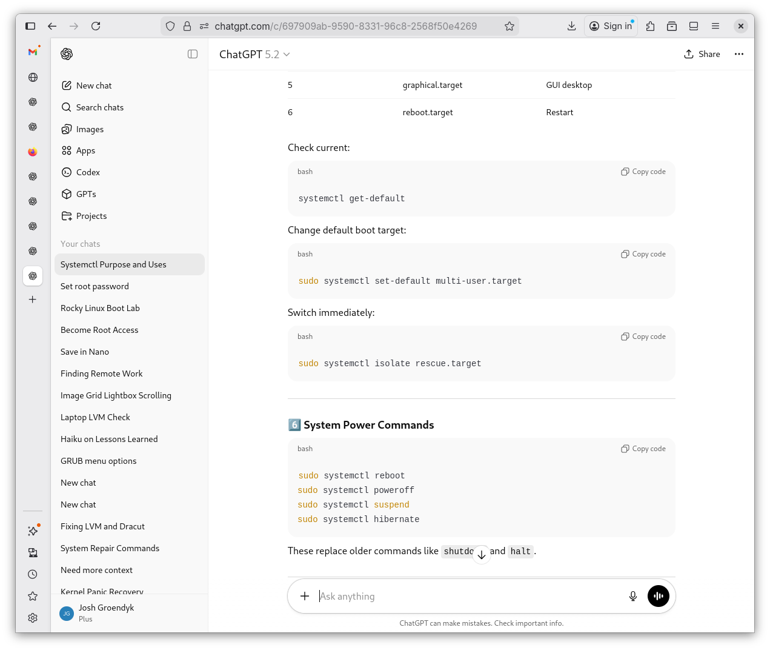Click the microphone dictation icon
The width and height of the screenshot is (770, 650).
[x=632, y=596]
